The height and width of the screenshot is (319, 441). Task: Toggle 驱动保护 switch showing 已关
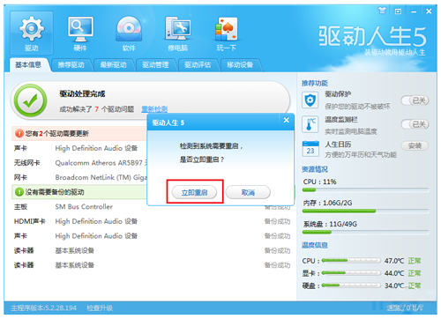pyautogui.click(x=415, y=100)
